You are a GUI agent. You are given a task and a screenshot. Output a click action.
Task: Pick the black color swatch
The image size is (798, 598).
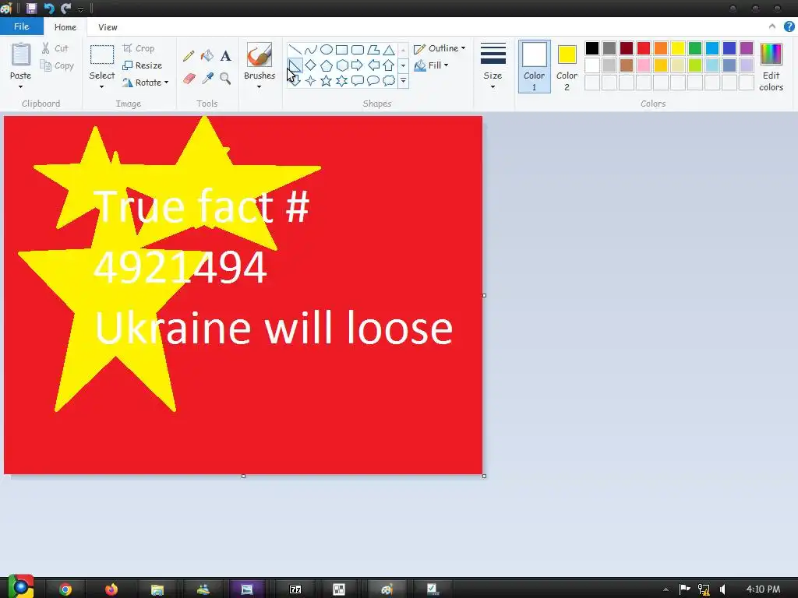coord(592,47)
